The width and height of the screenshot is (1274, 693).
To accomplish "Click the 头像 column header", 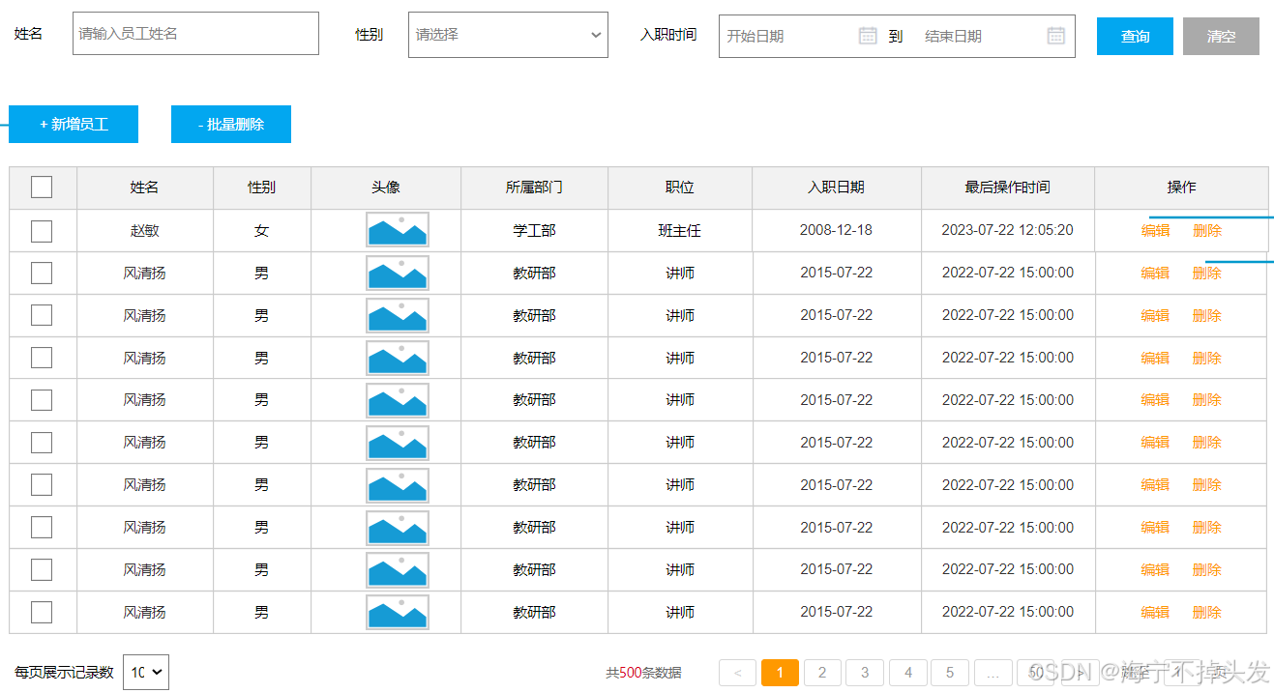I will [x=386, y=188].
